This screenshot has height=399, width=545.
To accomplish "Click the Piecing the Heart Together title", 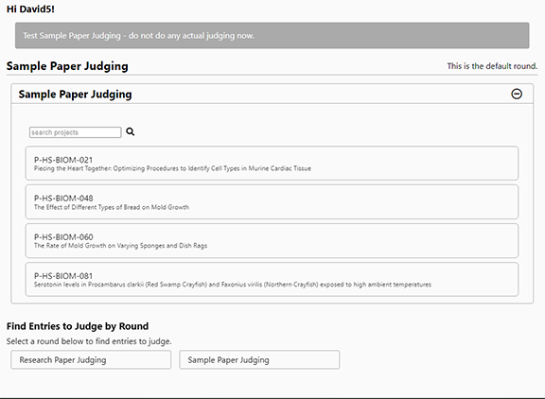I will click(172, 168).
